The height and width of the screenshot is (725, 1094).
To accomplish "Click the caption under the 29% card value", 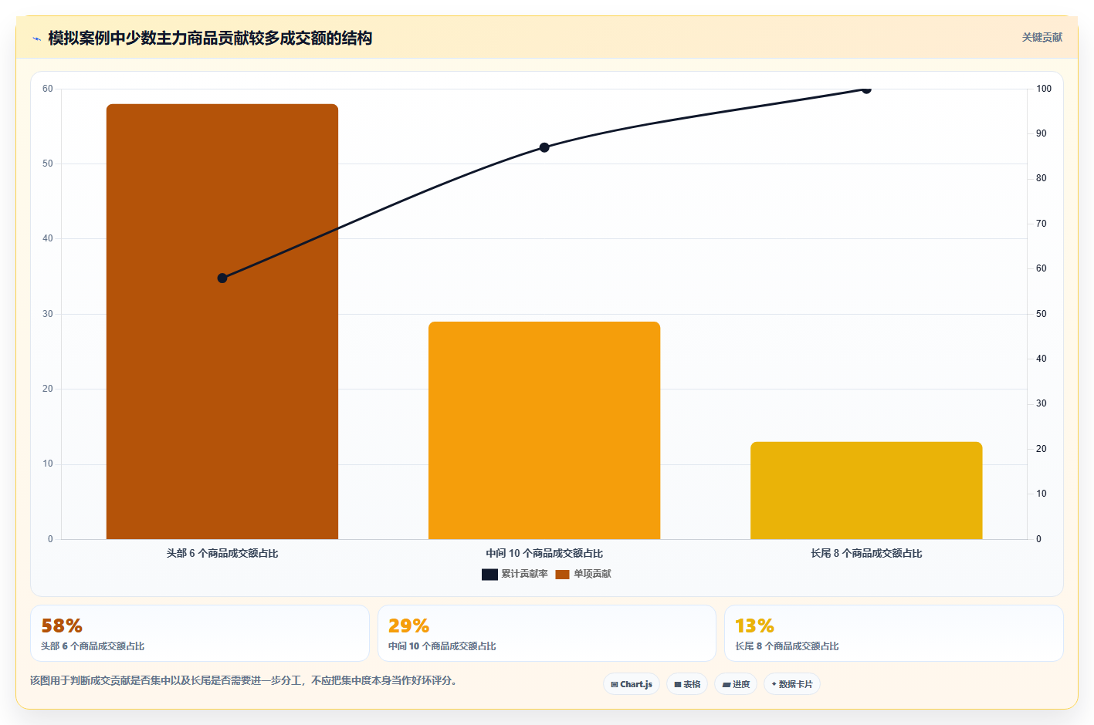I will (x=442, y=646).
